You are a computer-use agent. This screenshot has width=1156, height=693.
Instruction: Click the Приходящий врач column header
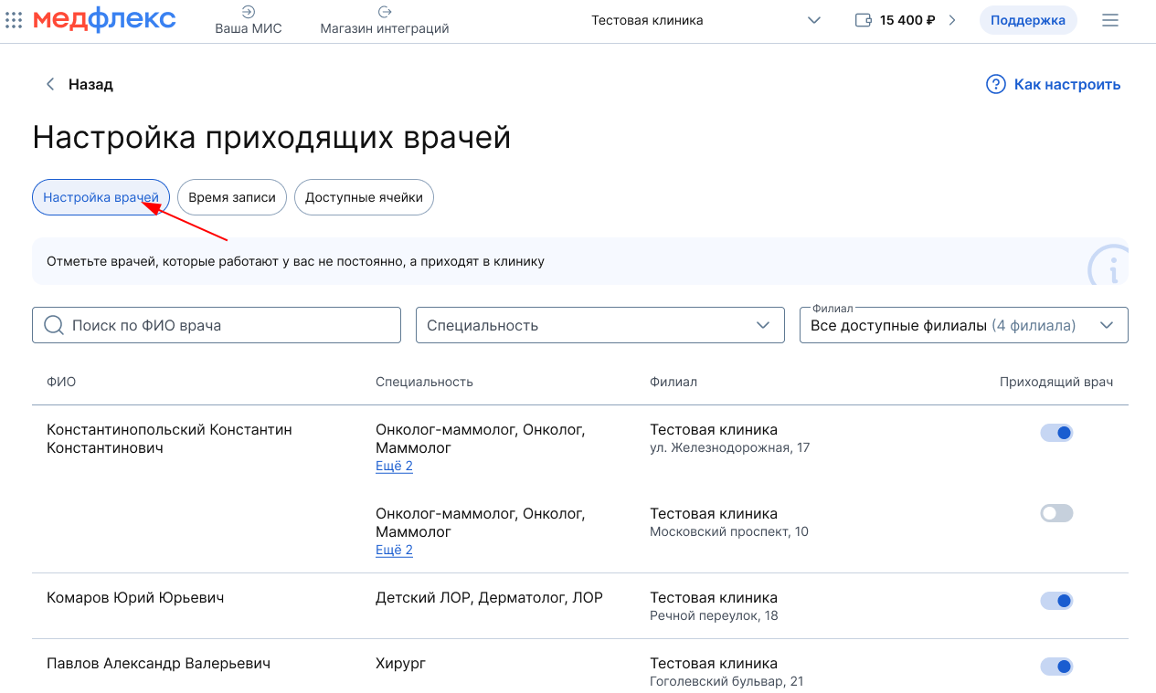click(x=1056, y=382)
